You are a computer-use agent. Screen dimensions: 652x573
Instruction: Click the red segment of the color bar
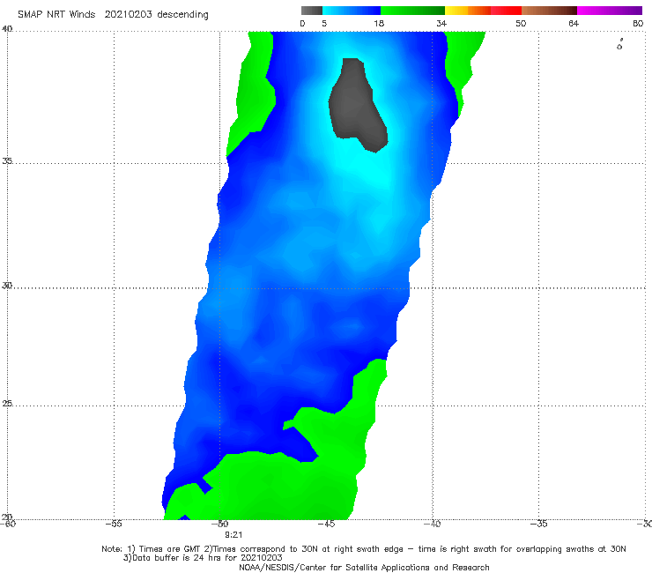click(x=506, y=11)
